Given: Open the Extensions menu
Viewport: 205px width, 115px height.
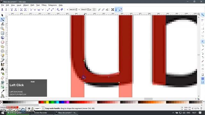Looking at the screenshot, I should click(53, 5).
